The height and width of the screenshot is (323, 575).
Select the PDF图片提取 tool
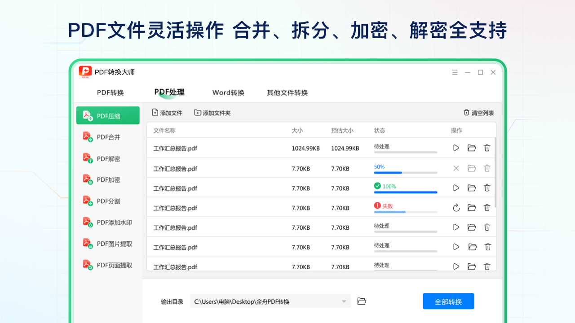[x=108, y=244]
